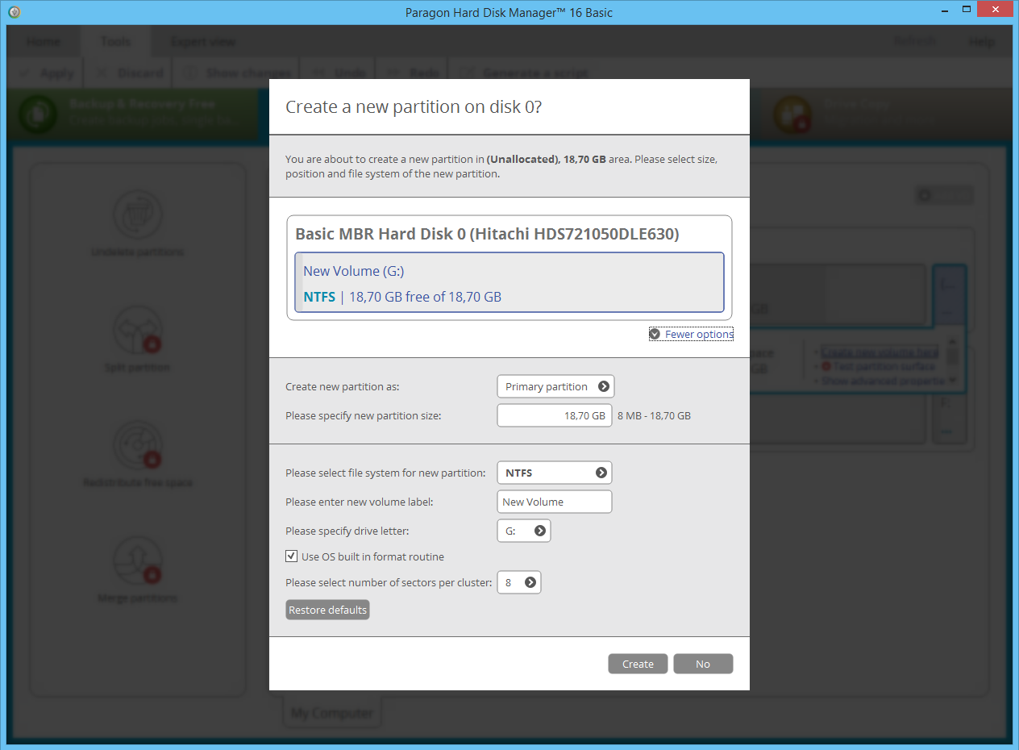This screenshot has width=1019, height=750.
Task: Click the dialog title Create a new partition
Action: pos(414,106)
